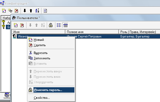Click the padlock change password toolbar icon

point(51,25)
